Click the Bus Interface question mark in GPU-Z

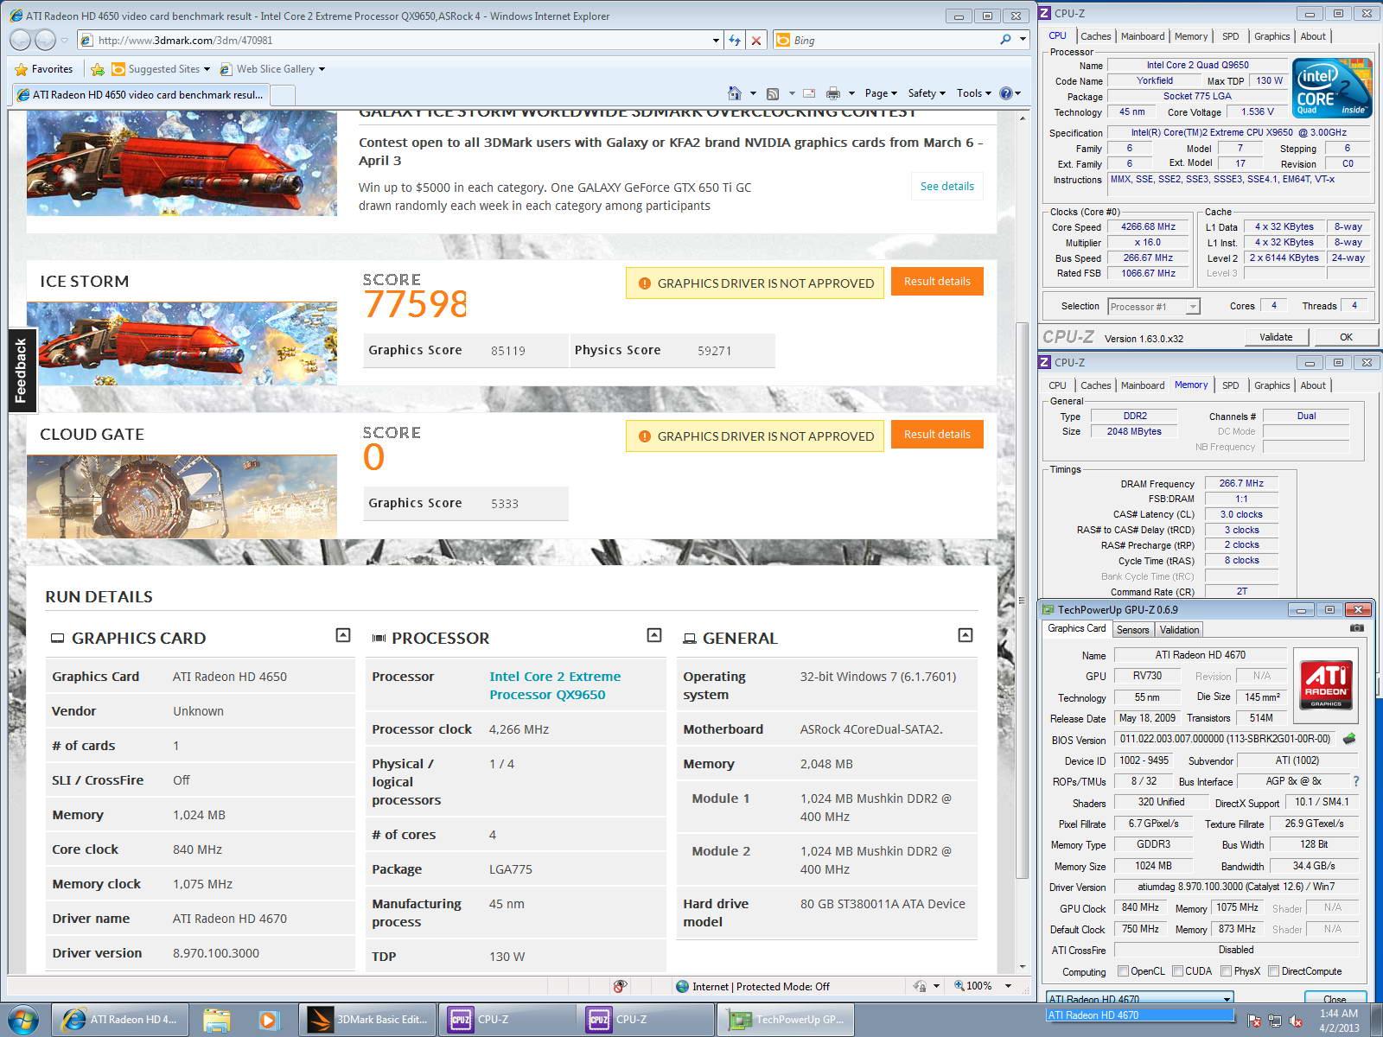click(x=1355, y=781)
